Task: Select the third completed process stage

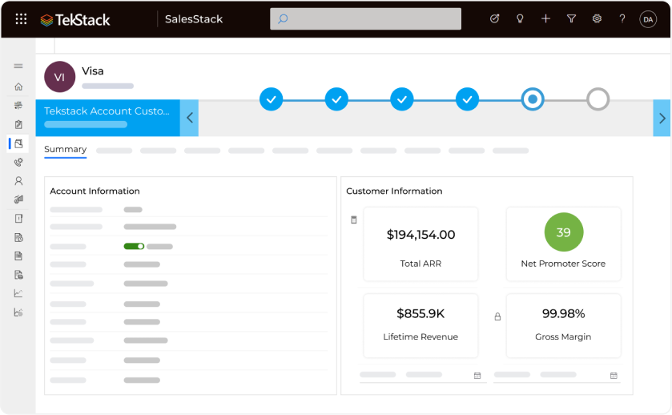Action: click(x=402, y=99)
